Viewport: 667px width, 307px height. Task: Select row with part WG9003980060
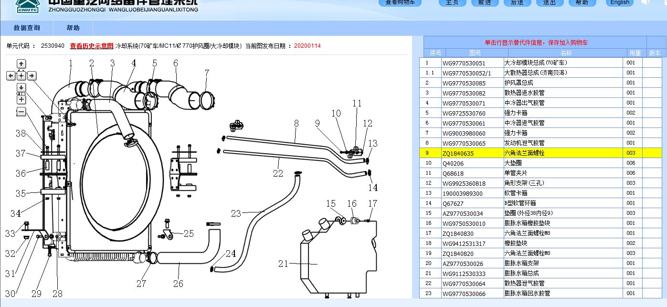(540, 133)
